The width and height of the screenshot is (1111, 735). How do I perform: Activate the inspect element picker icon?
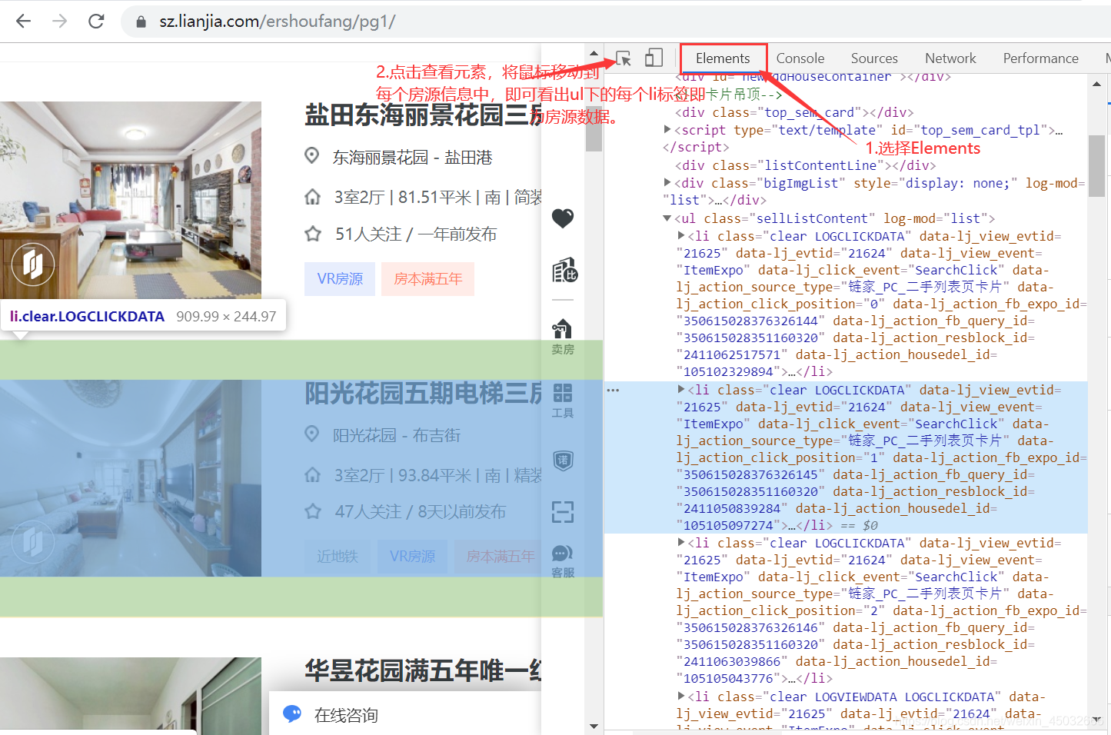(624, 58)
